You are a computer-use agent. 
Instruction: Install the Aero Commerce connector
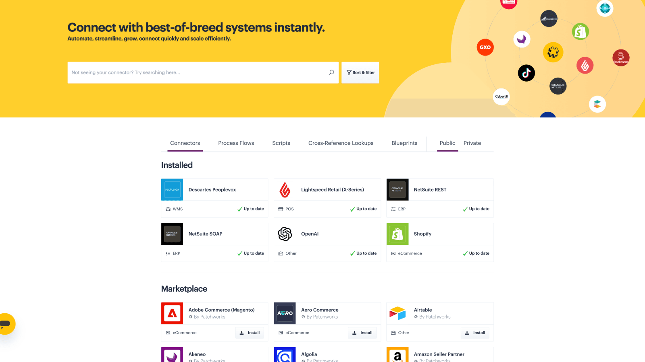click(x=362, y=333)
